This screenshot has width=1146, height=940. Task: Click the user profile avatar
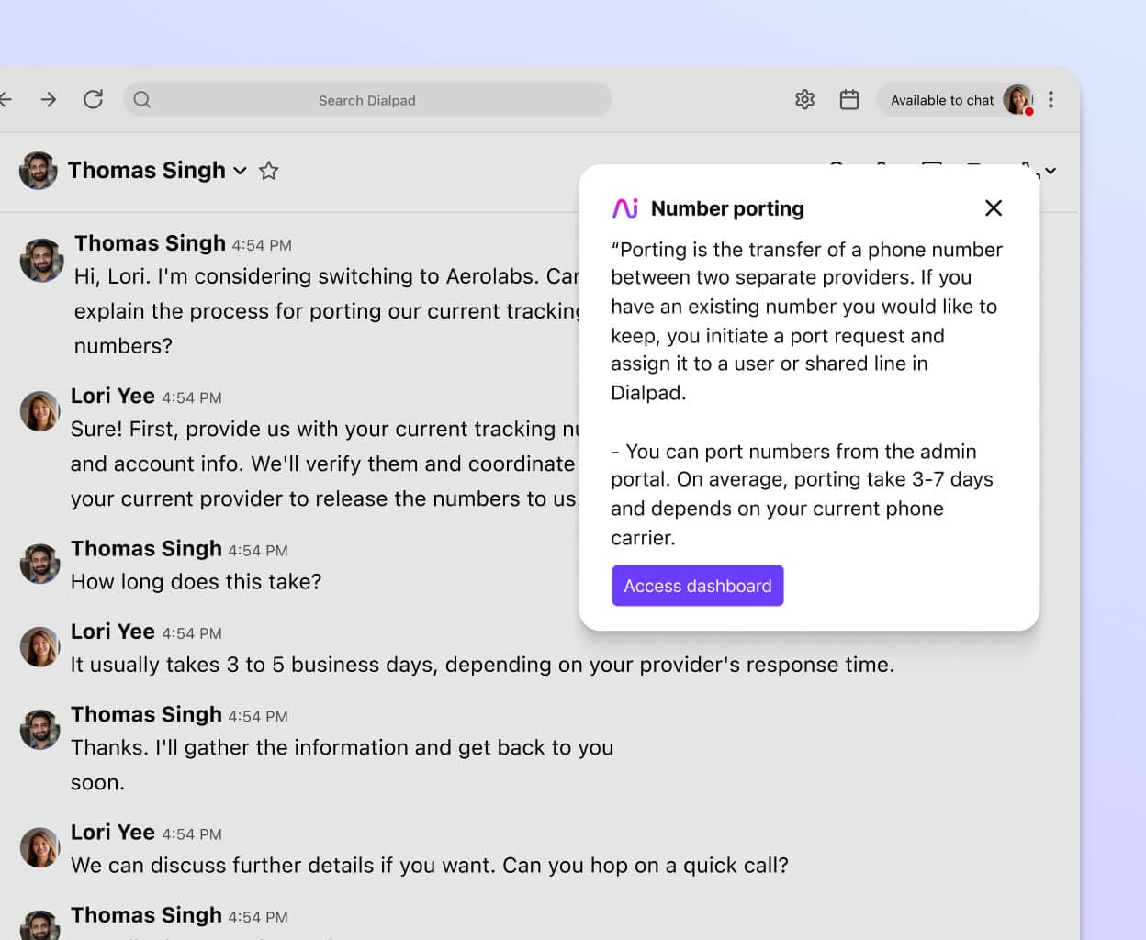pyautogui.click(x=1017, y=99)
